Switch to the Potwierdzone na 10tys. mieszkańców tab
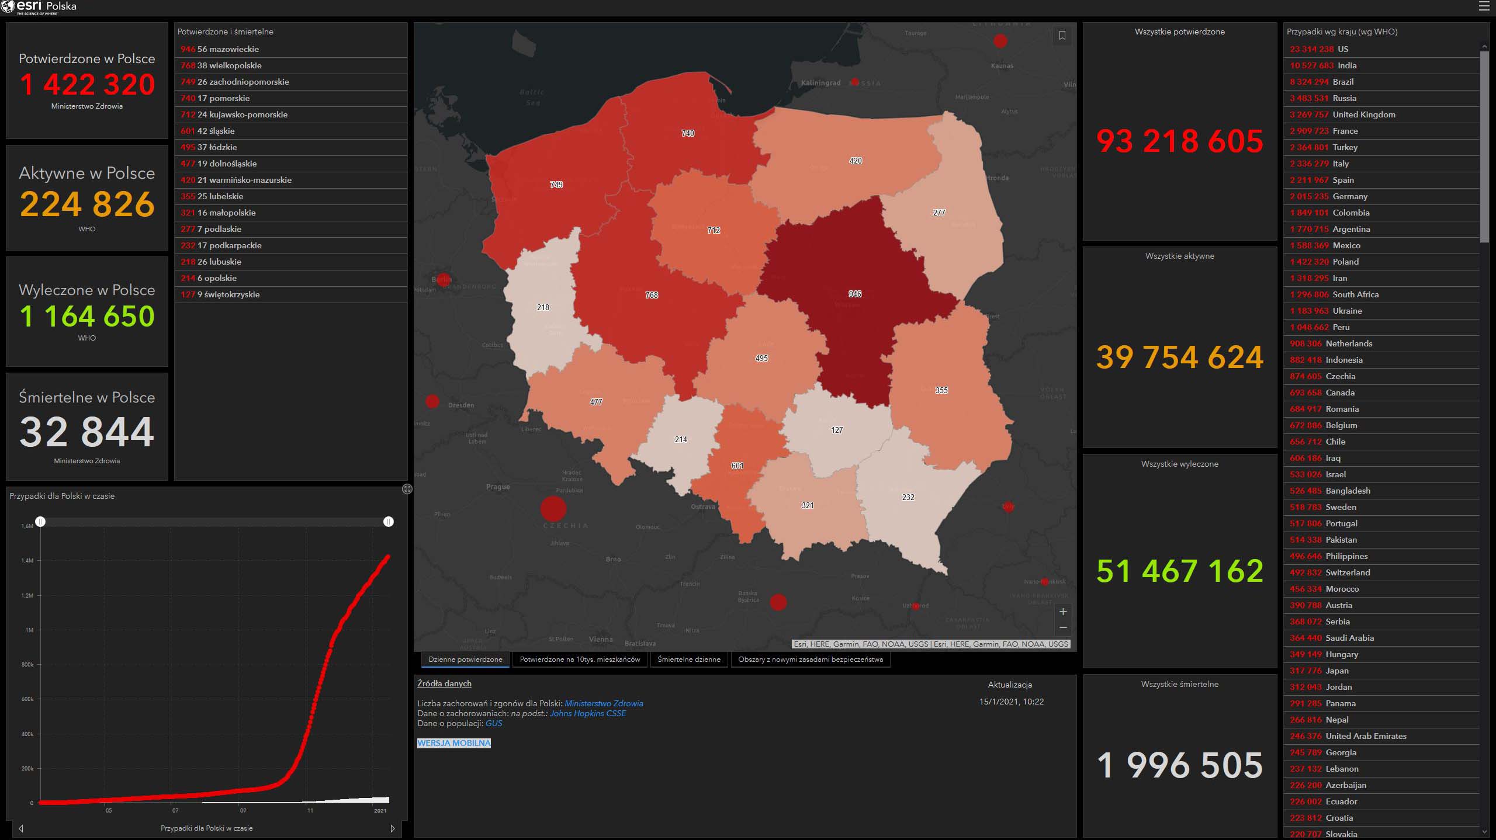The height and width of the screenshot is (840, 1496). [580, 659]
